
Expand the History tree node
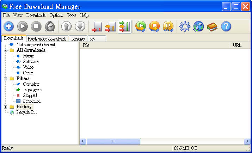[6, 107]
